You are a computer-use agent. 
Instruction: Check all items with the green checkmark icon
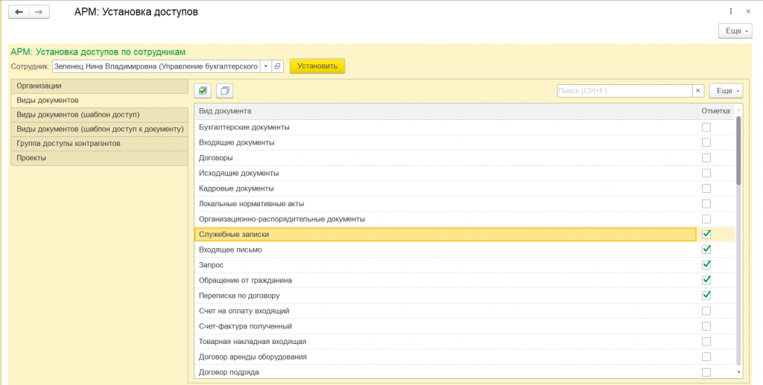(x=203, y=90)
